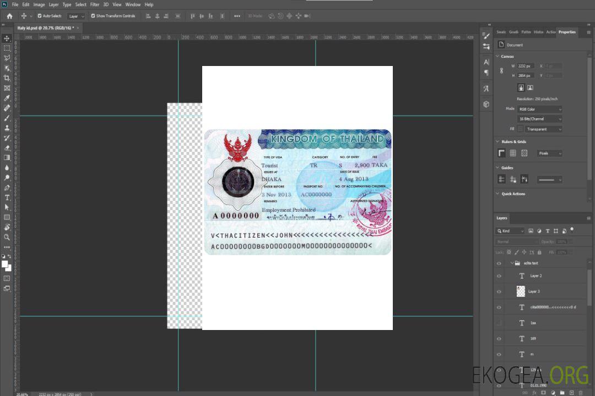Toggle the grid icon in Rulers & Grids
595x396 pixels.
click(513, 153)
